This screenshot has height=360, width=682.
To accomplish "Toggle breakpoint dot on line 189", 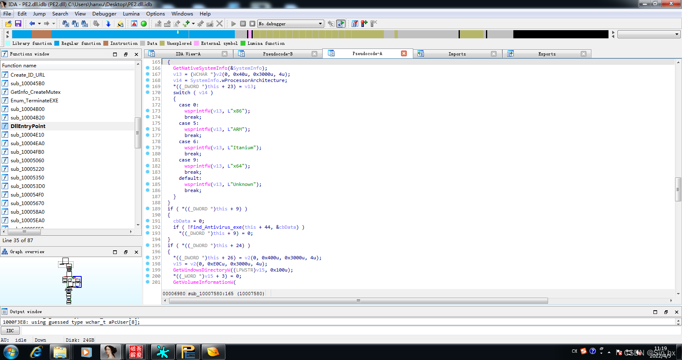I will click(147, 209).
